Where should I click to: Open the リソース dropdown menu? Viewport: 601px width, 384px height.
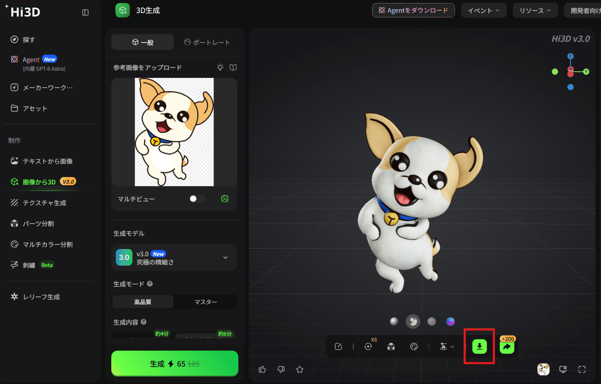[535, 10]
